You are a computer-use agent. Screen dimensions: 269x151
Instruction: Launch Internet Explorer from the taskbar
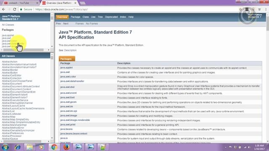pyautogui.click(x=17, y=147)
